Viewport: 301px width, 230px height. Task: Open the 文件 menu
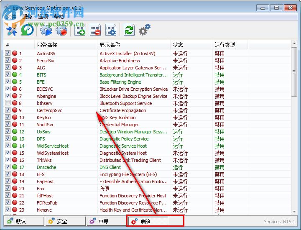(x=11, y=17)
